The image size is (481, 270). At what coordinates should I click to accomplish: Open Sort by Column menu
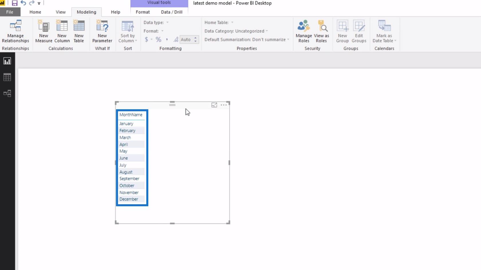[128, 31]
